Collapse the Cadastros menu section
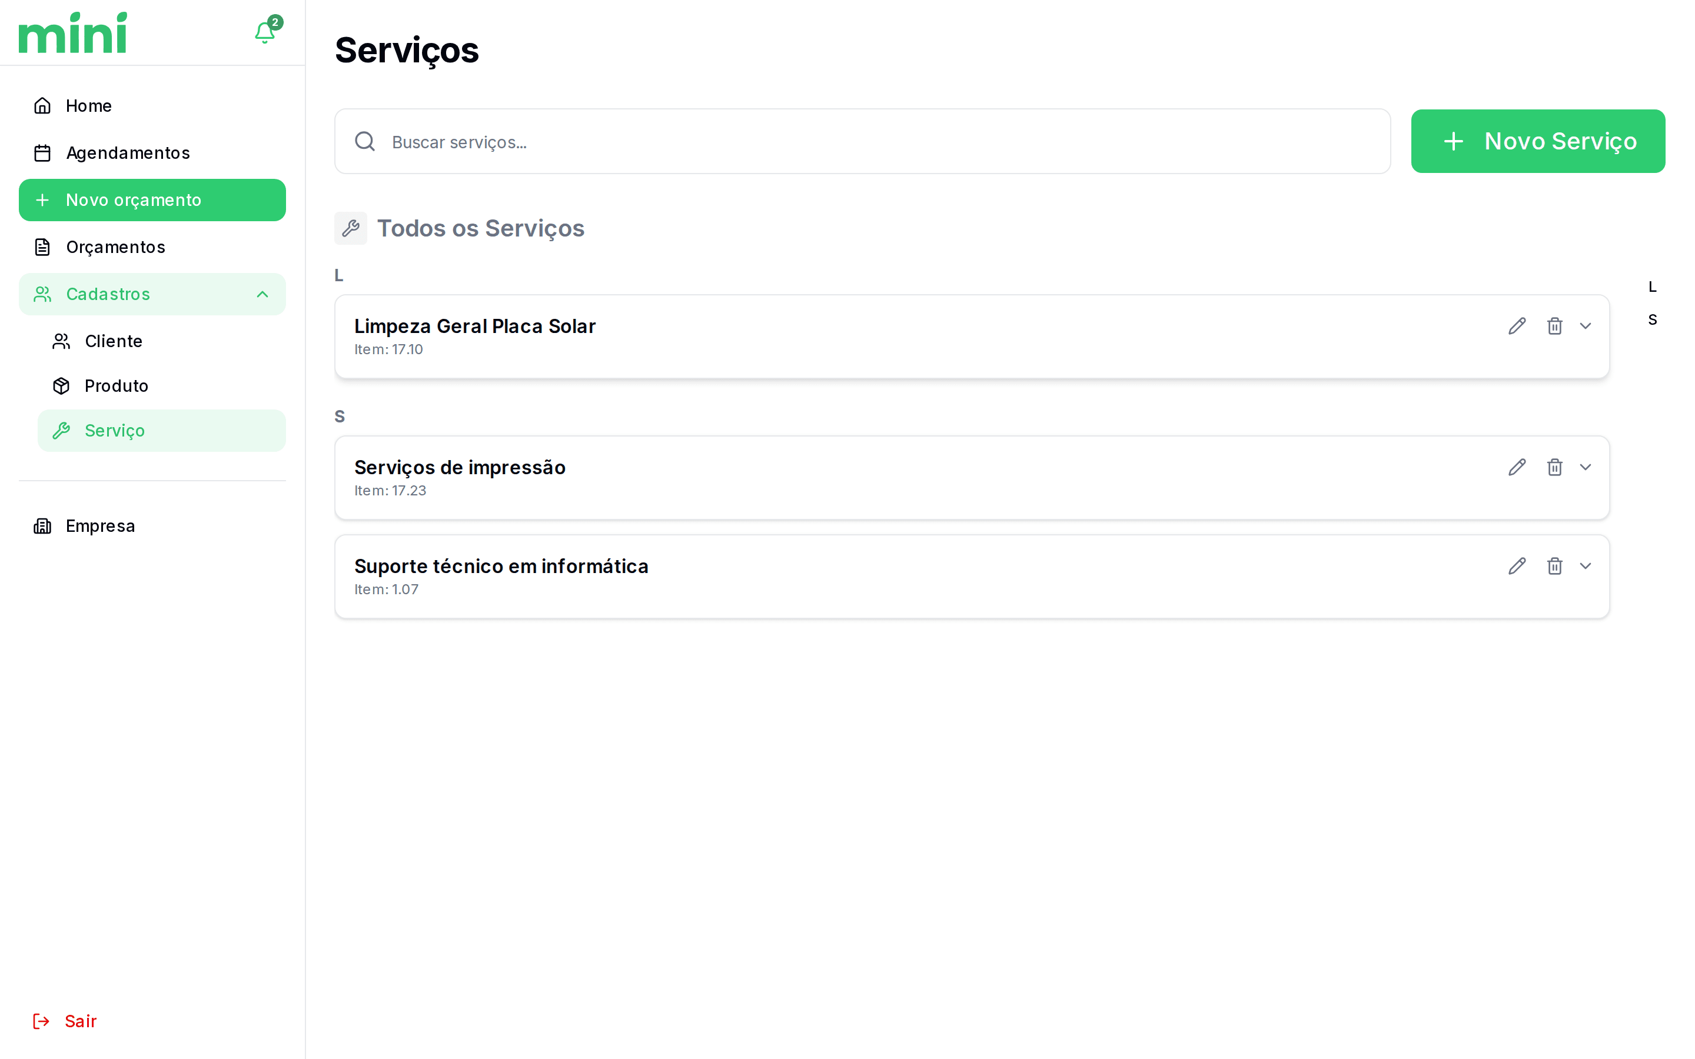 coord(262,294)
